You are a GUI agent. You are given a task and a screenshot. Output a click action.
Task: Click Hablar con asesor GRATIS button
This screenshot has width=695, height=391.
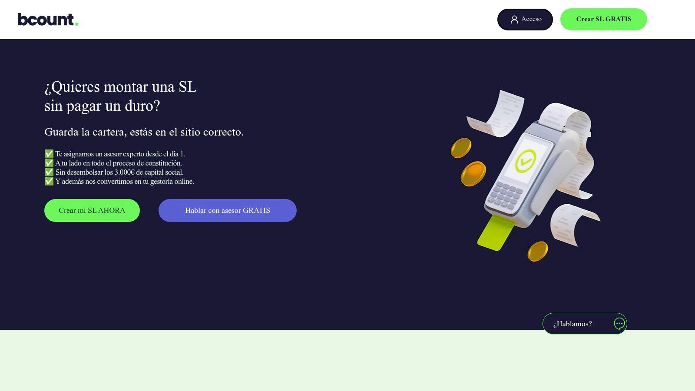click(x=228, y=210)
